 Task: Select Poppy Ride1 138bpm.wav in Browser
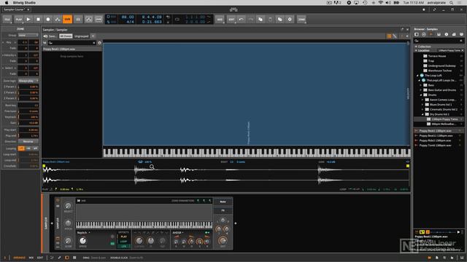439,140
